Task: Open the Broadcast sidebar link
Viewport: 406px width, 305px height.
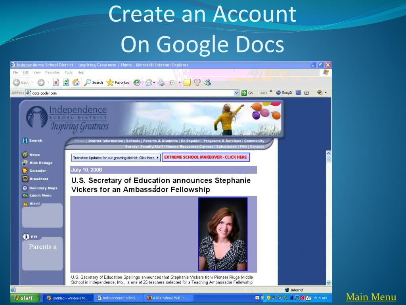Action: click(x=35, y=179)
